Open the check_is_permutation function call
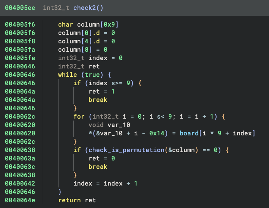The width and height of the screenshot is (269, 208). pyautogui.click(x=126, y=150)
